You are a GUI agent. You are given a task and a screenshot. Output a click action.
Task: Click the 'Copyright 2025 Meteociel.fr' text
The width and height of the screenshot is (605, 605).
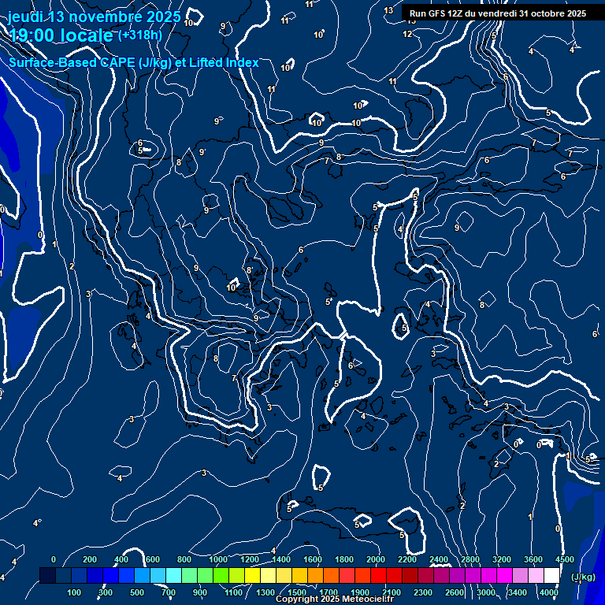pos(335,599)
